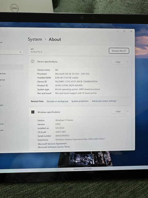148x198 pixels.
Task: Collapse the Windows specifications section
Action: click(x=128, y=111)
